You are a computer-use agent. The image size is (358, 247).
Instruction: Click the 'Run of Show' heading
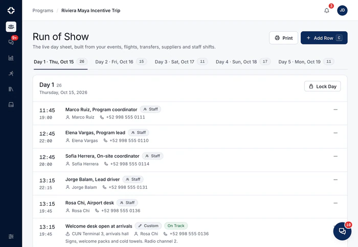pos(60,37)
